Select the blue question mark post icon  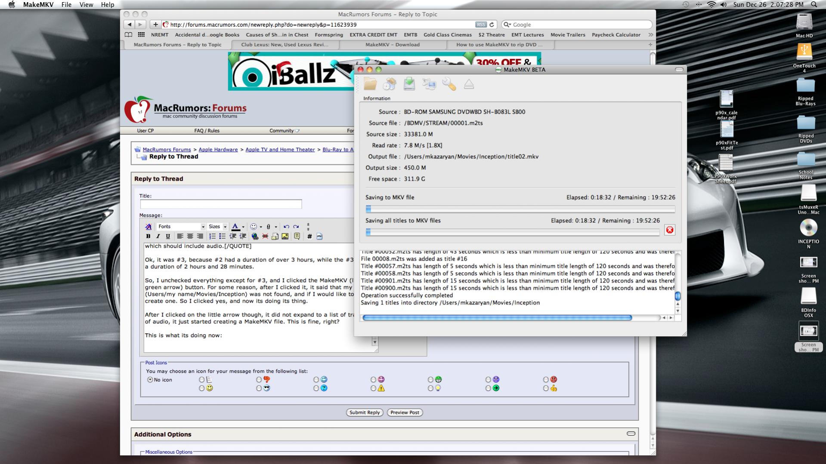tap(316, 388)
